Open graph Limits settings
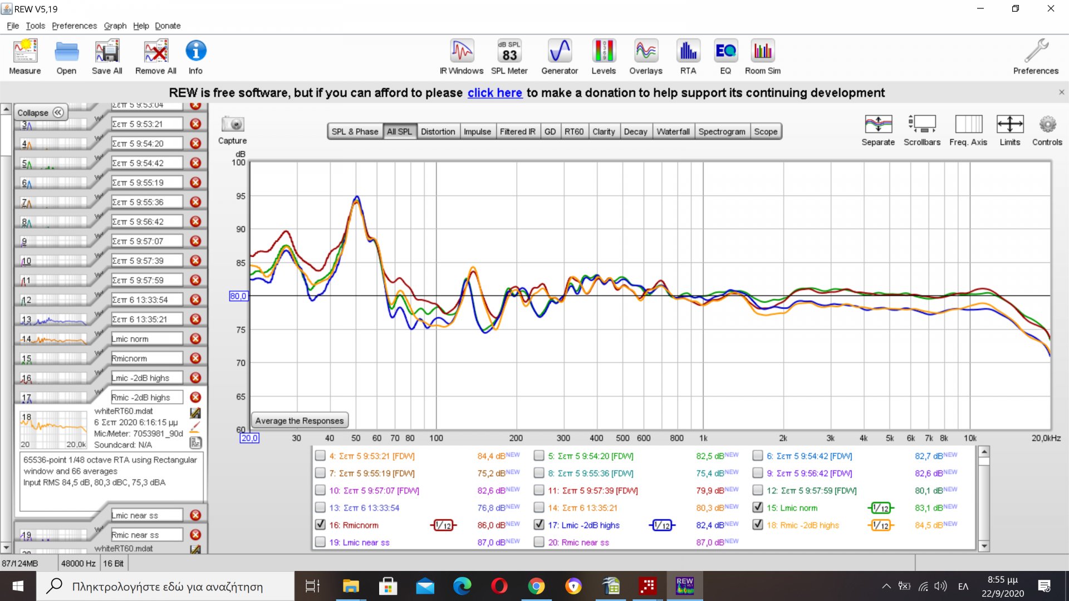This screenshot has height=601, width=1069. [x=1009, y=125]
